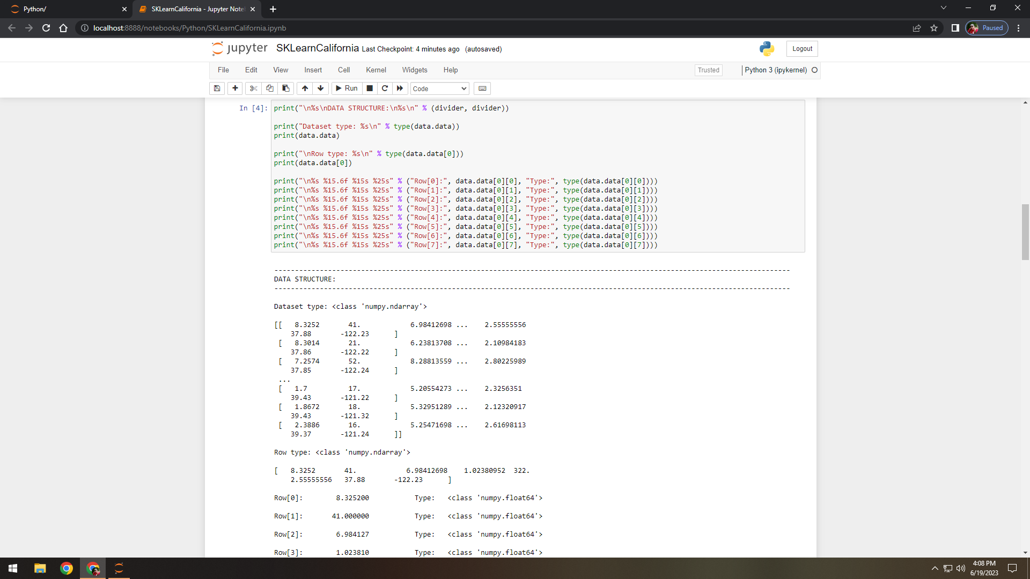This screenshot has width=1030, height=579.
Task: Click the Logout button
Action: click(x=802, y=49)
